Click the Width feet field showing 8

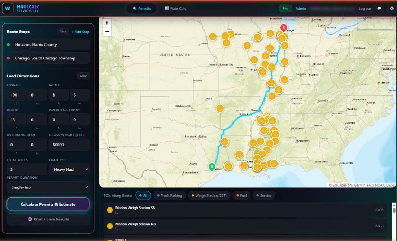[59, 95]
